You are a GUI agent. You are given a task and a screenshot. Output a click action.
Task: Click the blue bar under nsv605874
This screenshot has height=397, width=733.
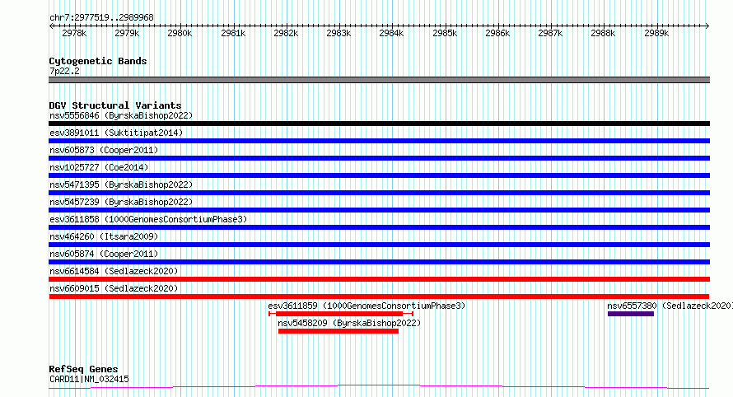pyautogui.click(x=379, y=262)
